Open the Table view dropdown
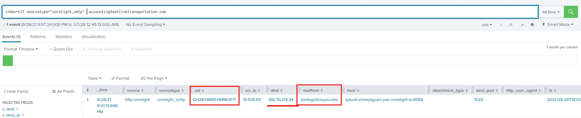 (95, 78)
